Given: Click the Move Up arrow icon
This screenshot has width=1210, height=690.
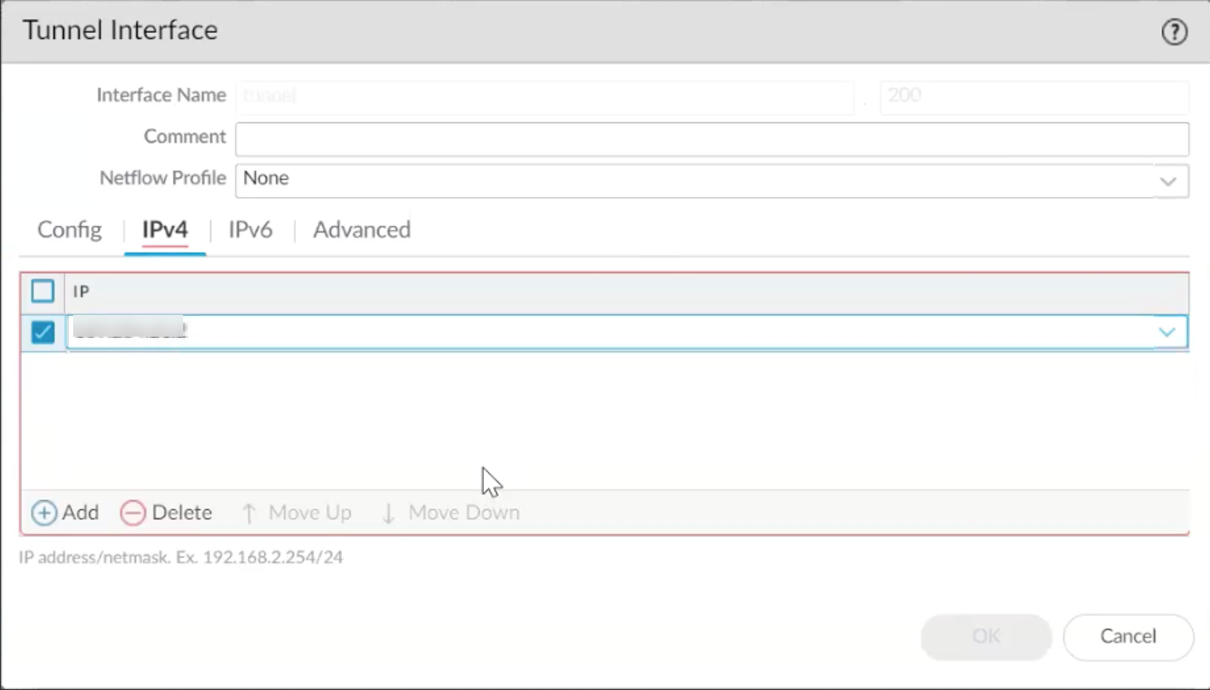Looking at the screenshot, I should click(249, 513).
